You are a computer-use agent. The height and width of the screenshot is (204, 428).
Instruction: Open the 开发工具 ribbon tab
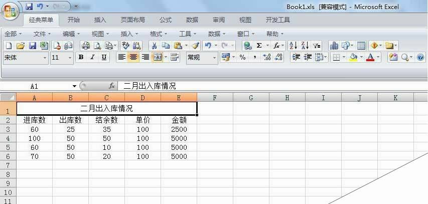point(278,20)
